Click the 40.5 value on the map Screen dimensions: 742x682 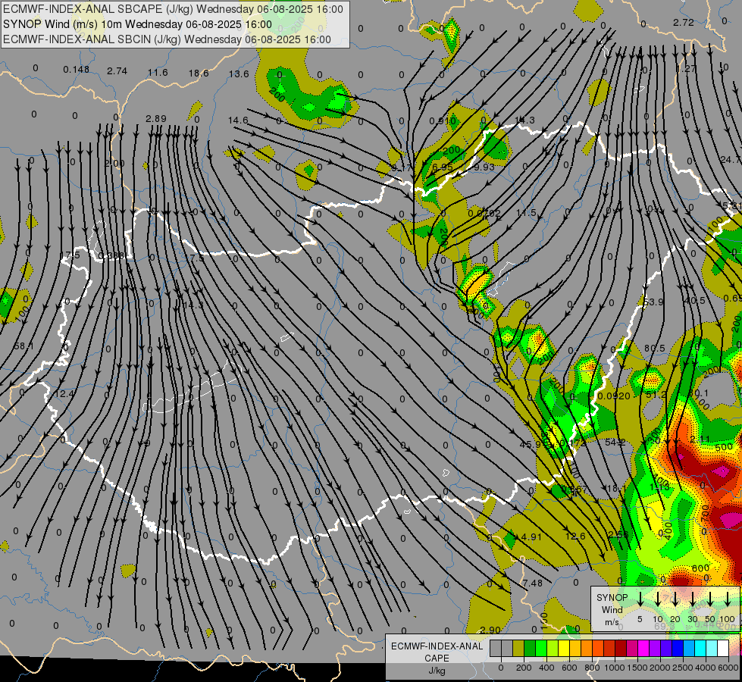(x=695, y=301)
